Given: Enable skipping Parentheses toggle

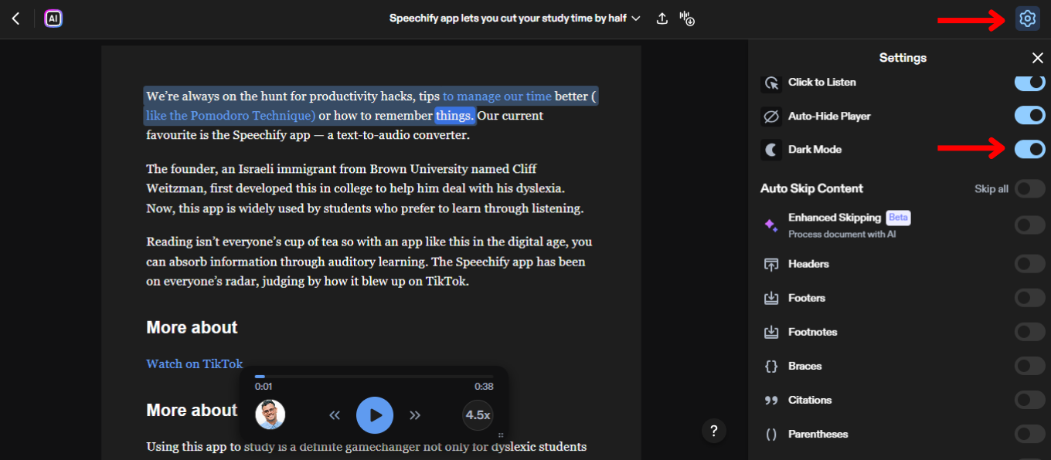Looking at the screenshot, I should 1030,434.
